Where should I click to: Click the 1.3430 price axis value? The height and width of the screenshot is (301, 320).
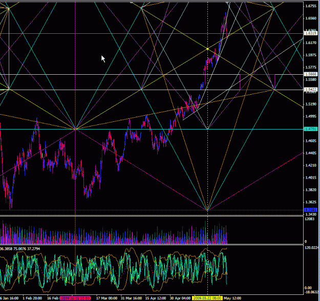click(x=311, y=214)
